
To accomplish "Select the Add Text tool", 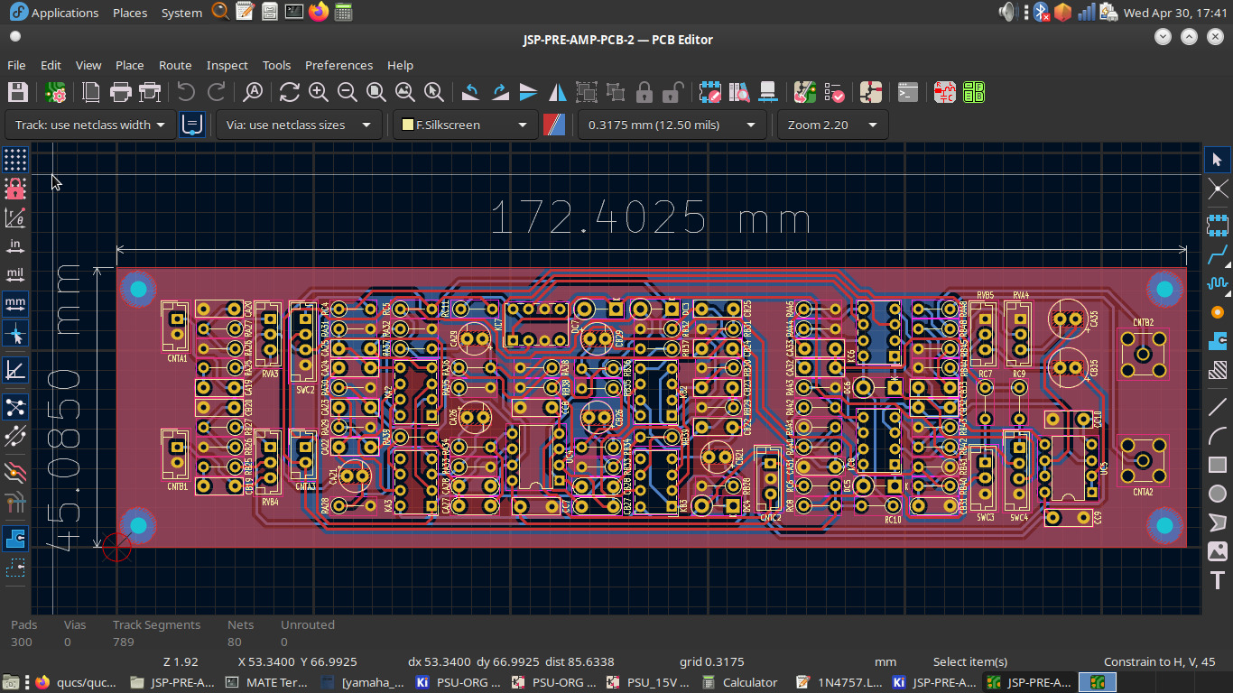I will [x=1218, y=581].
